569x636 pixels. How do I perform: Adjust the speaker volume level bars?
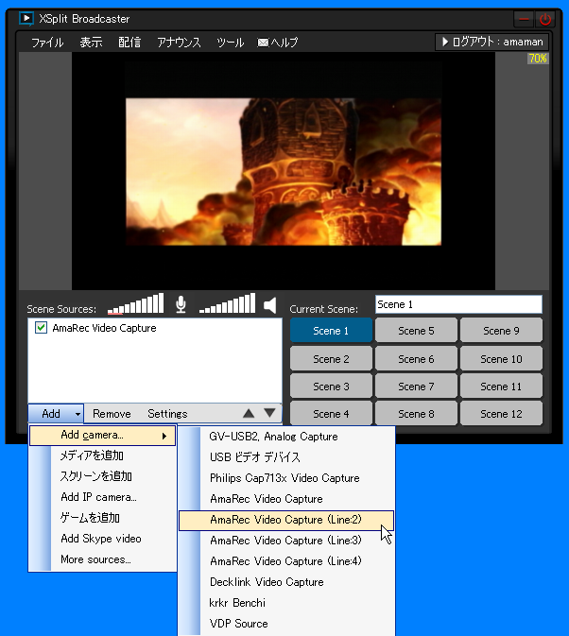point(227,303)
